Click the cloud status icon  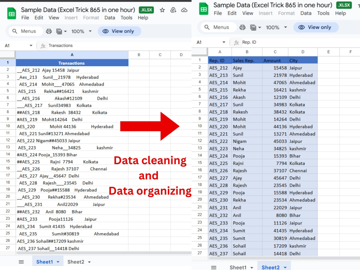tap(184, 10)
